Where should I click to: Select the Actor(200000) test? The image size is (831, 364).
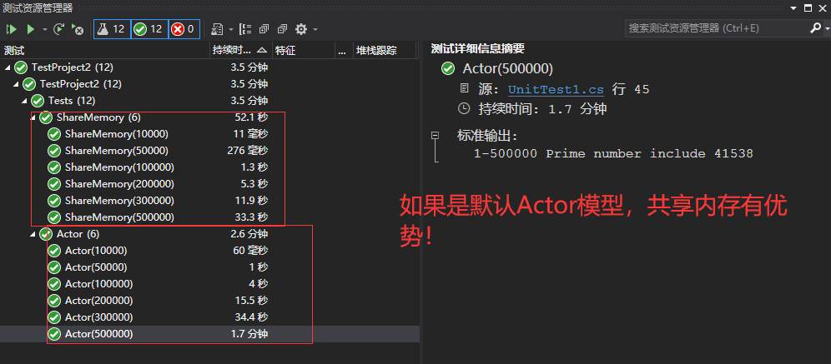tap(209, 301)
